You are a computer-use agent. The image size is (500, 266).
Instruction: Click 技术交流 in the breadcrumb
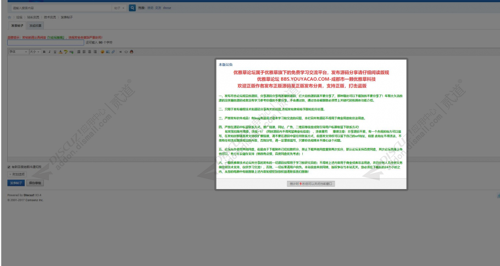pyautogui.click(x=50, y=17)
